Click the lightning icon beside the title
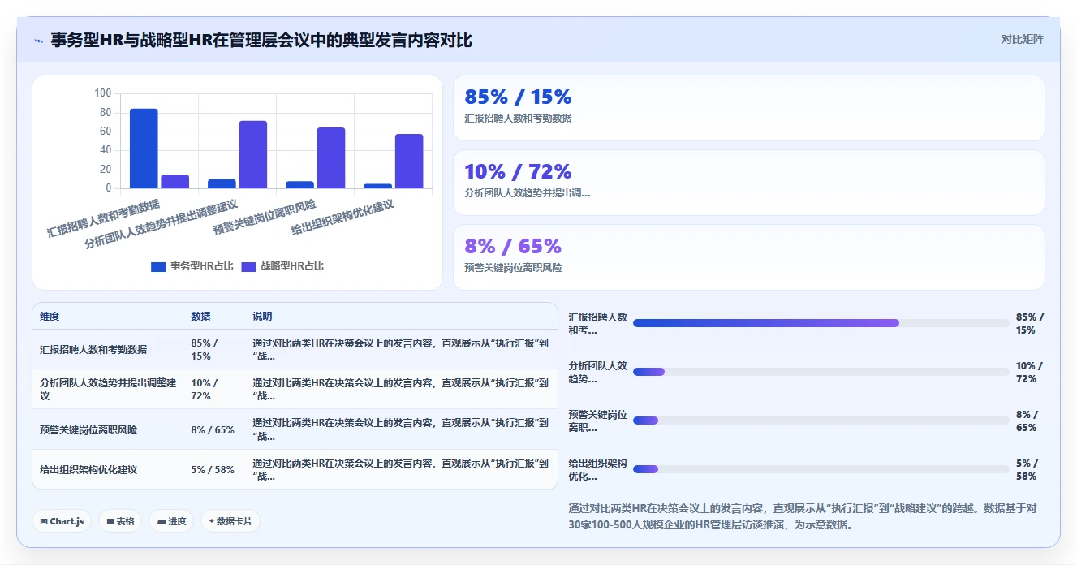 coord(38,41)
